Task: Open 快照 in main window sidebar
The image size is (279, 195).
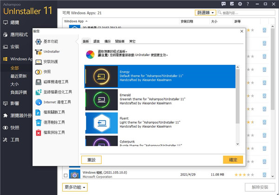Action: (x=11, y=128)
